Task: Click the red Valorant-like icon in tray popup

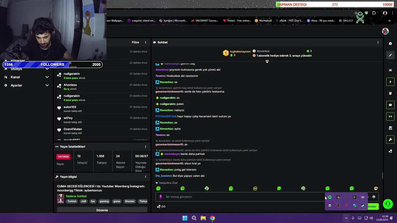Action: tap(346, 205)
